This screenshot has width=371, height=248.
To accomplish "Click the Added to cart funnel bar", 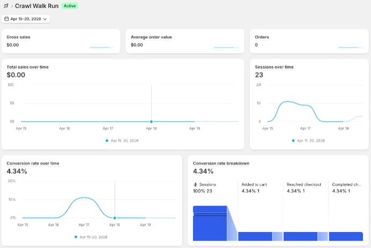I will pos(255,236).
